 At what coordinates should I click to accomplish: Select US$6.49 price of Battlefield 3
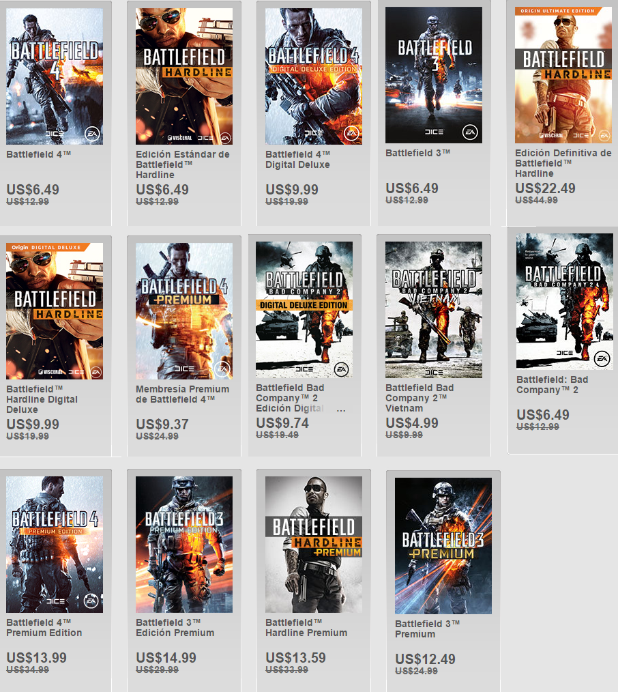point(412,188)
